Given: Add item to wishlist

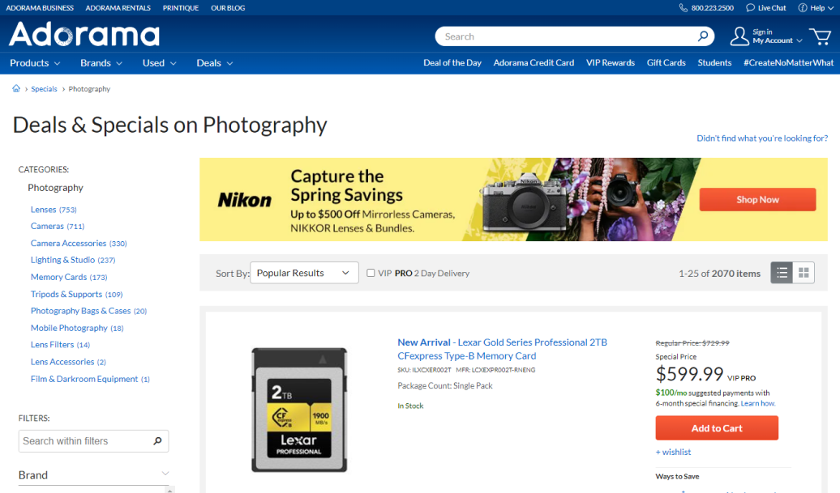Looking at the screenshot, I should tap(673, 452).
